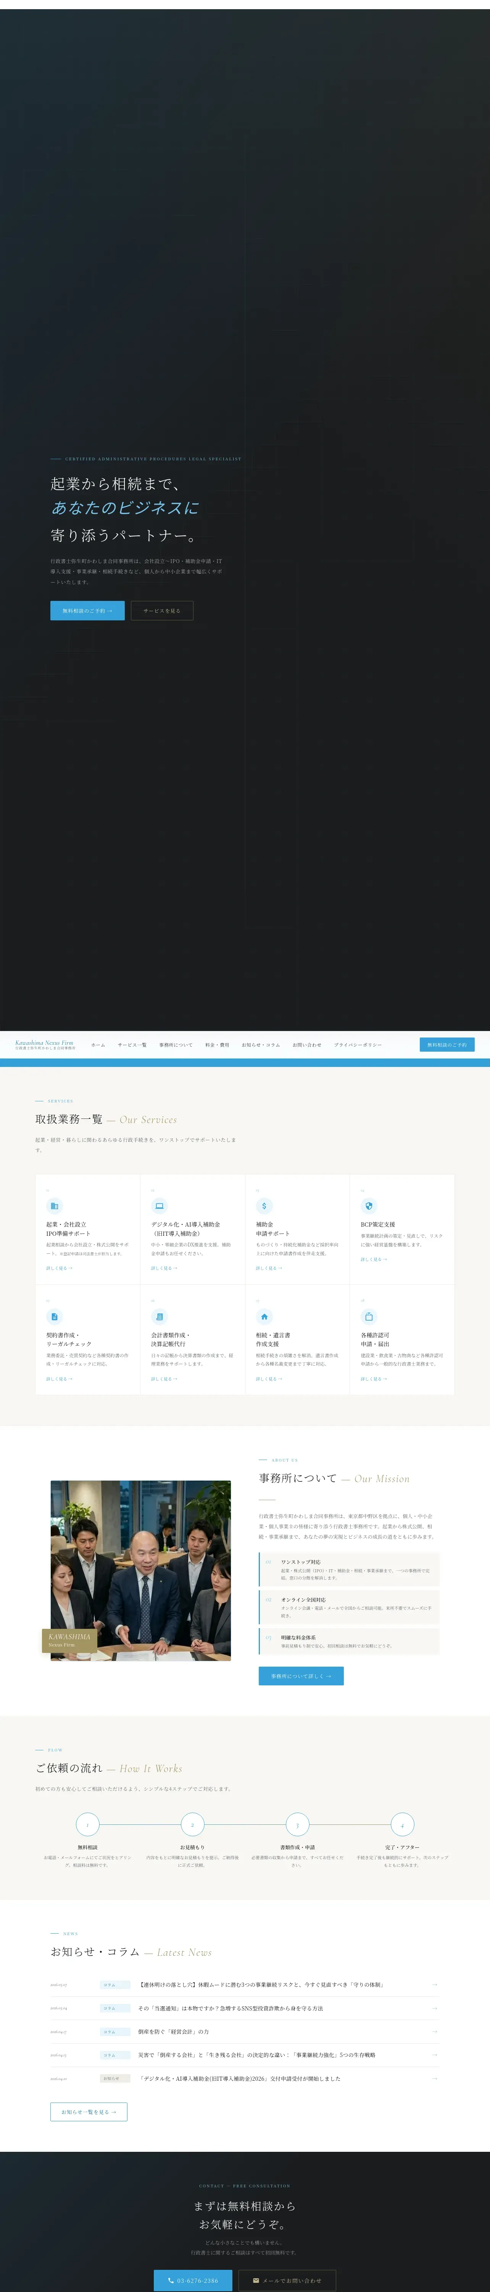Open the サービス一覧 menu item

[132, 1044]
